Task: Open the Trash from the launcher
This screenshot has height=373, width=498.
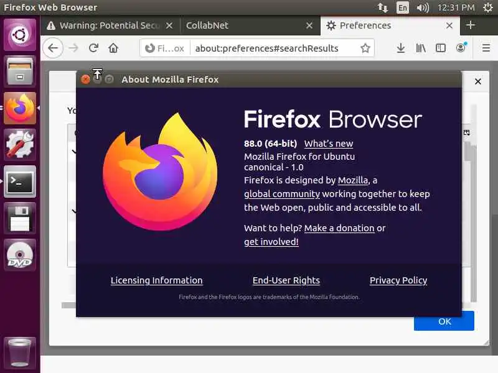Action: coord(20,352)
